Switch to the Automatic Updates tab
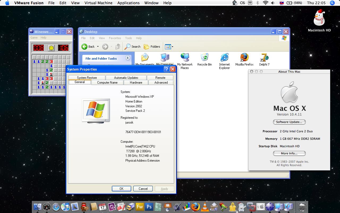This screenshot has width=340, height=213. coord(126,77)
